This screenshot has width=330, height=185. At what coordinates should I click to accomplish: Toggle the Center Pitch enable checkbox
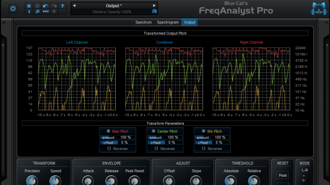pyautogui.click(x=153, y=131)
